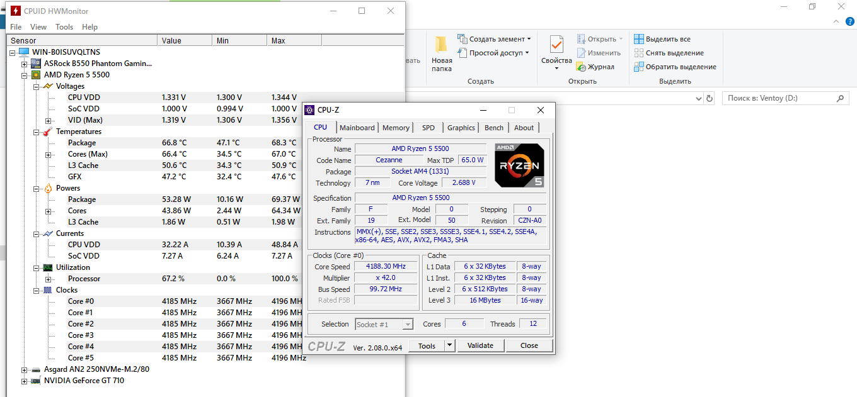Refresh the Explorer address bar
This screenshot has height=397, width=857.
tap(710, 99)
